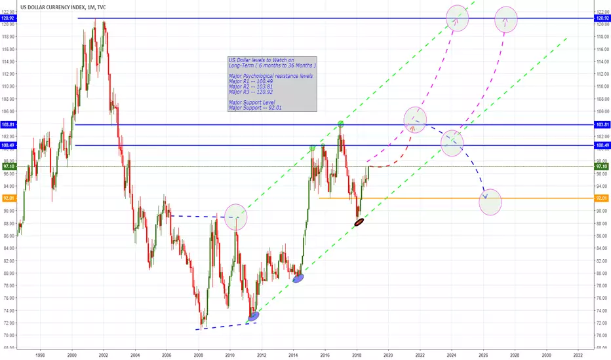Click the 2016 label on the time axis
The height and width of the screenshot is (360, 611).
[325, 355]
